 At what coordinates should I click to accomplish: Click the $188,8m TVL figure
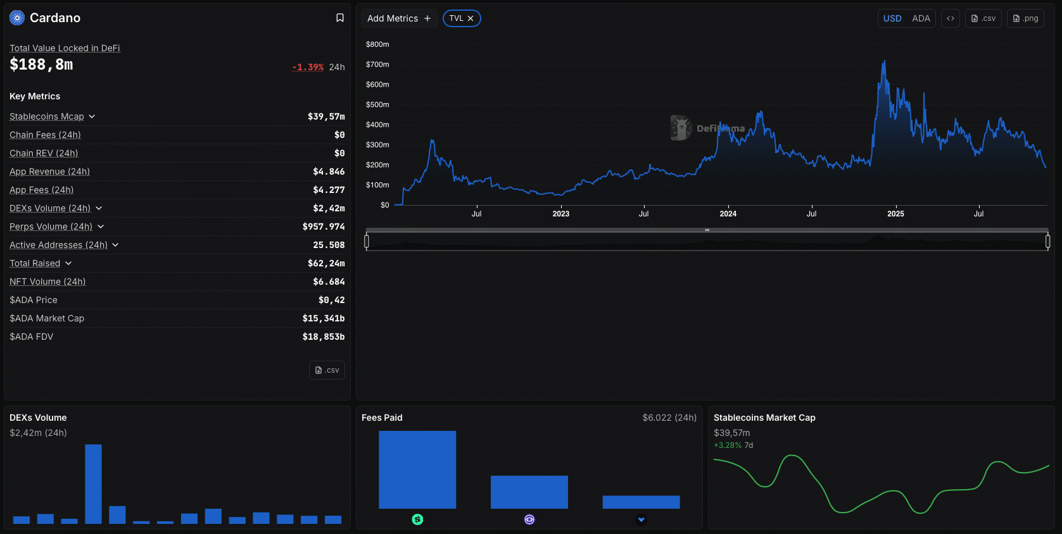(41, 65)
